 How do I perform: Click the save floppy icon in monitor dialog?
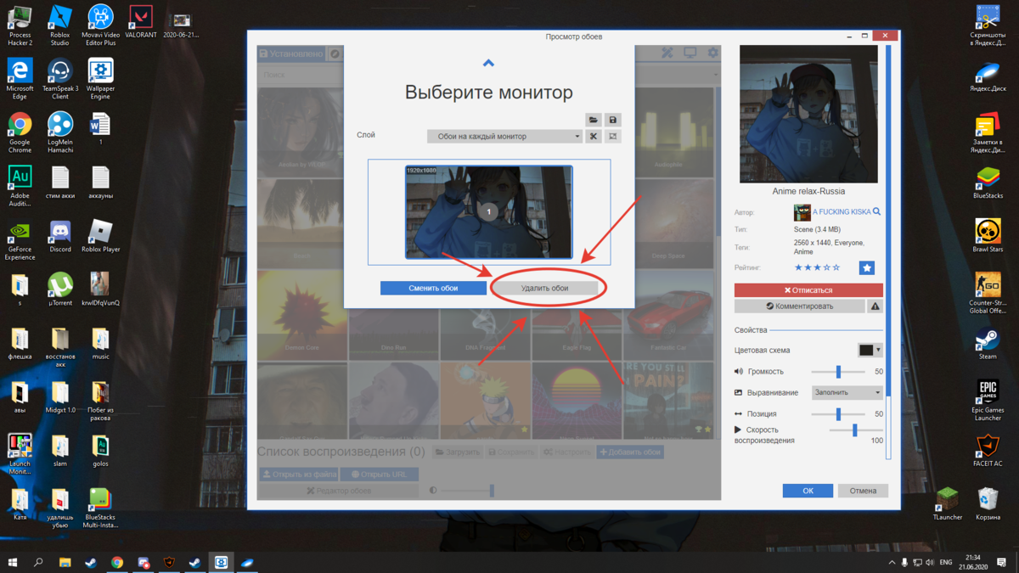[x=612, y=120]
